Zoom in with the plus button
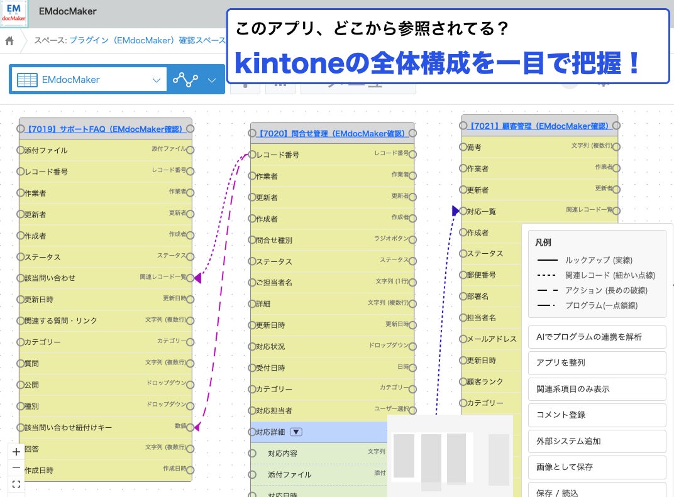Viewport: 674px width, 497px height. 16,452
